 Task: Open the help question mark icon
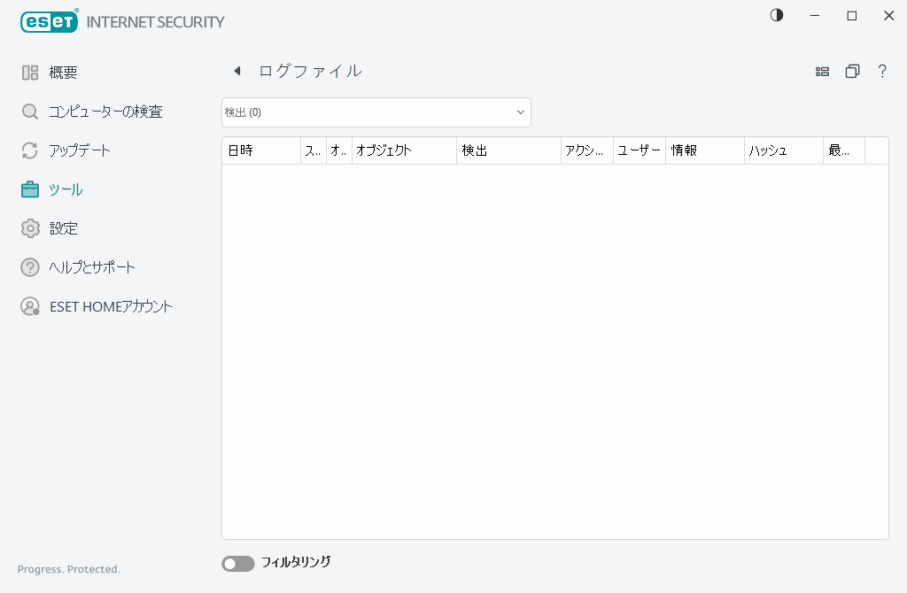click(x=882, y=71)
